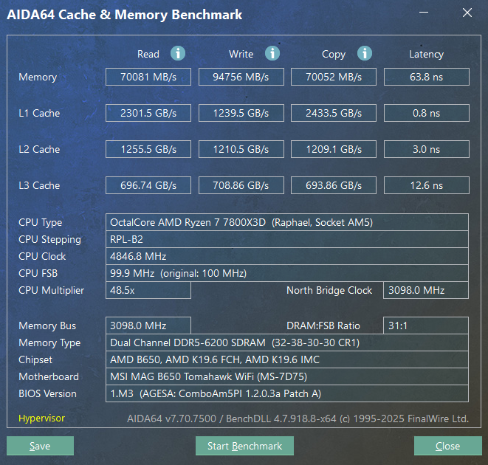488x465 pixels.
Task: Click CPU Clock field 4846.8 MHz
Action: [287, 256]
